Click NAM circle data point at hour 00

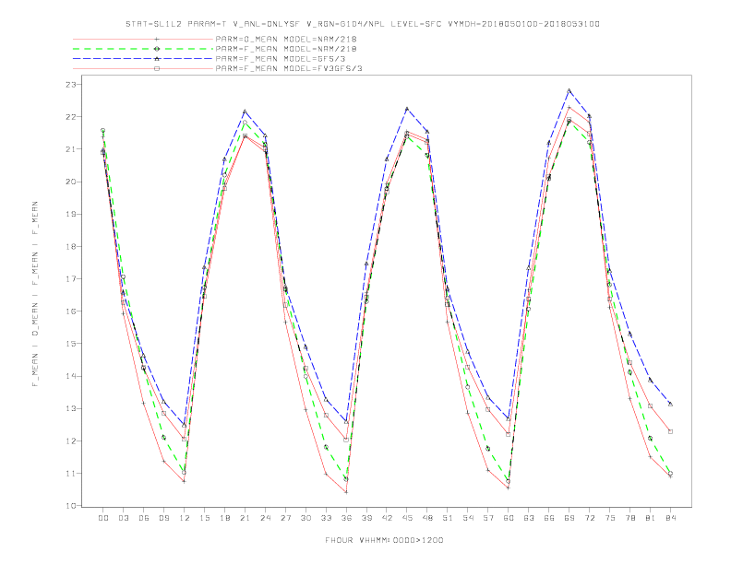(x=103, y=130)
